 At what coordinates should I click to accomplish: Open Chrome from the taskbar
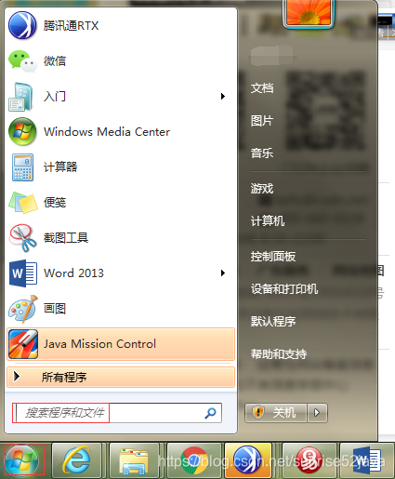194,460
